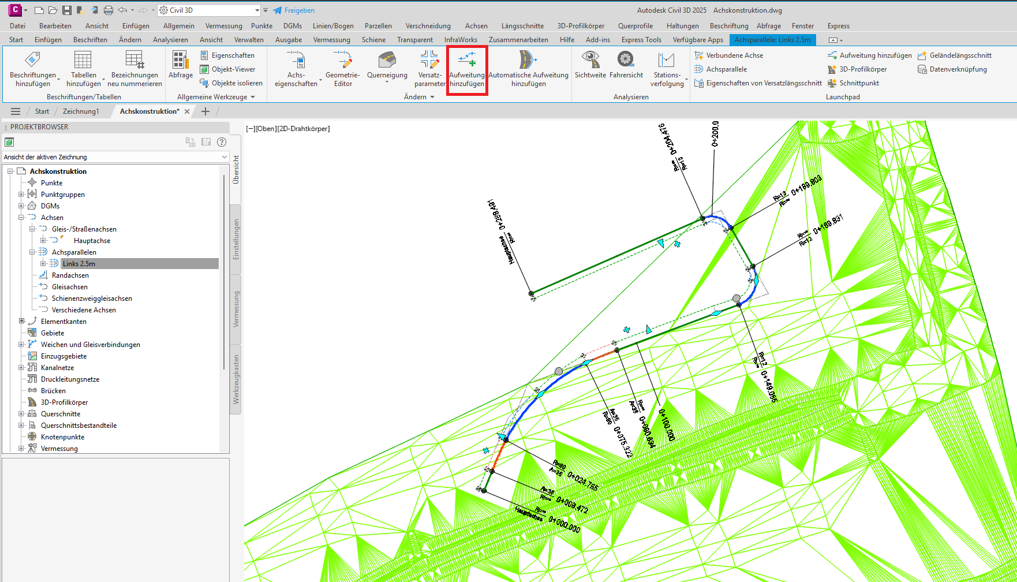Open the Sichtweite analysis tool
1017x582 pixels.
[x=590, y=65]
